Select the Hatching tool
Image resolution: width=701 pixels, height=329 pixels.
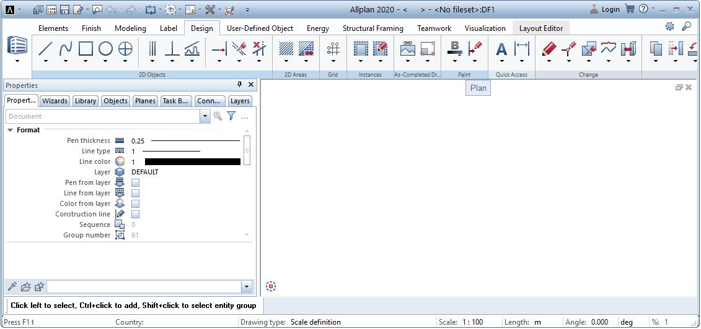(286, 49)
